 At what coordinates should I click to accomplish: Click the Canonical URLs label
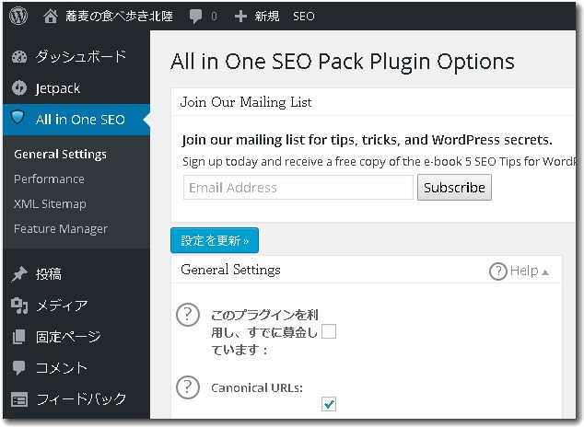click(x=257, y=388)
